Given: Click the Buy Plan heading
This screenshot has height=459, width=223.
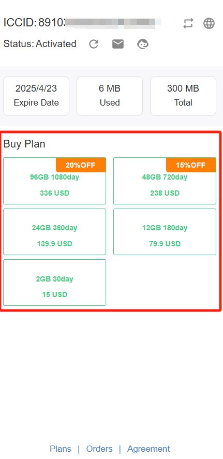Looking at the screenshot, I should point(24,144).
